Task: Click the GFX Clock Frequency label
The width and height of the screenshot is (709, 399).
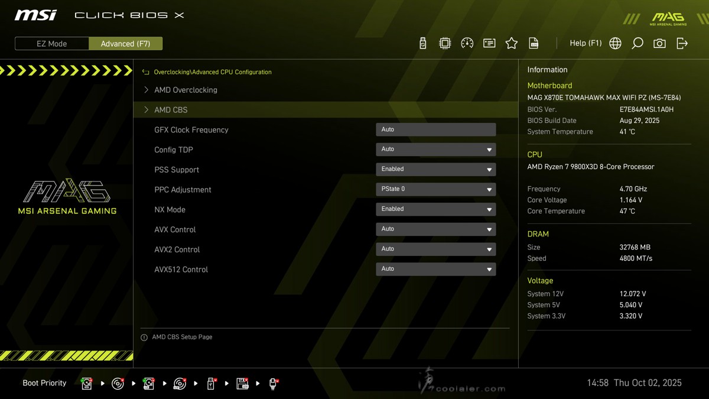Action: point(191,130)
